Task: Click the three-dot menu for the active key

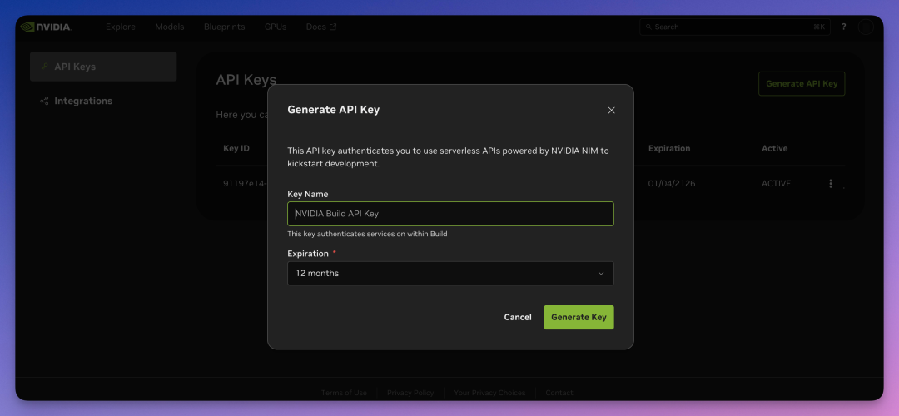Action: coord(830,184)
